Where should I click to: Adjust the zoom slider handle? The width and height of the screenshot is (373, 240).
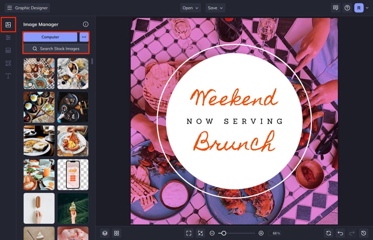223,233
